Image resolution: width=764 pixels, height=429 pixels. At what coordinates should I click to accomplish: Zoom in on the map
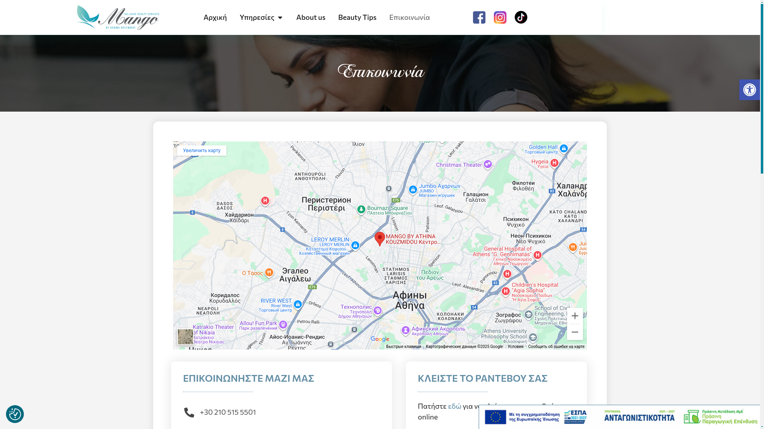click(575, 316)
